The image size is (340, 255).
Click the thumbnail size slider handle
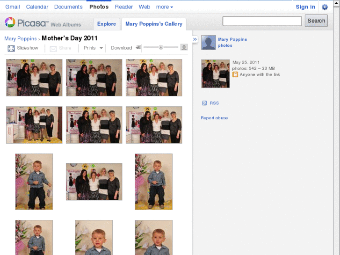point(161,47)
